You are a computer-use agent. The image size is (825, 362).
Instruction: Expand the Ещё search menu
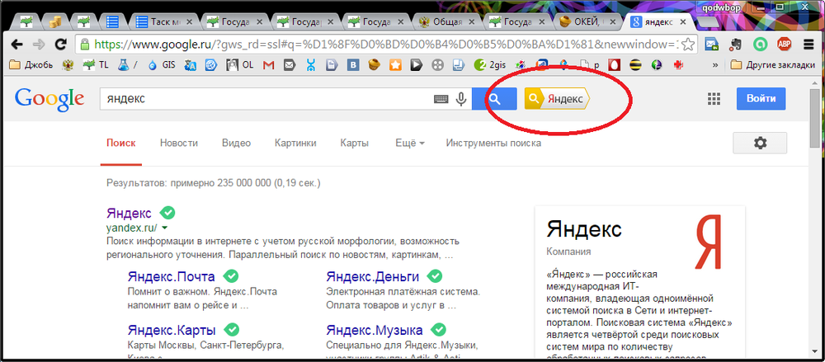[x=410, y=143]
